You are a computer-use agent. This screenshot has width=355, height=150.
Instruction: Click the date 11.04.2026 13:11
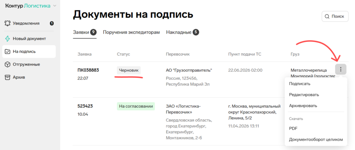[244, 126]
